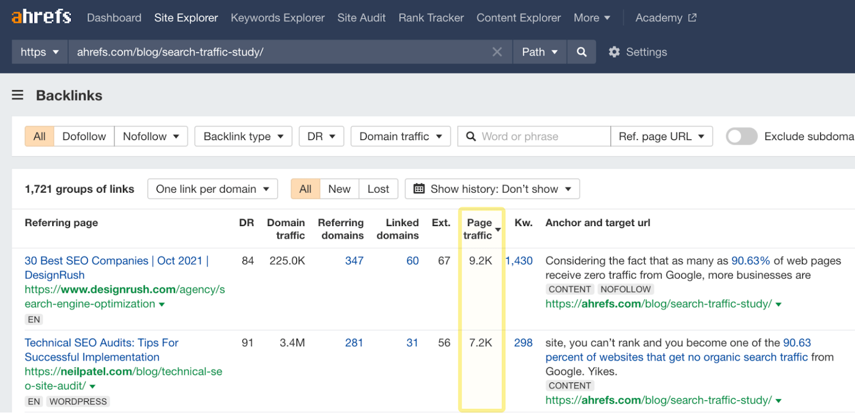855x413 pixels.
Task: Go to Site Audit in top navigation
Action: point(361,18)
